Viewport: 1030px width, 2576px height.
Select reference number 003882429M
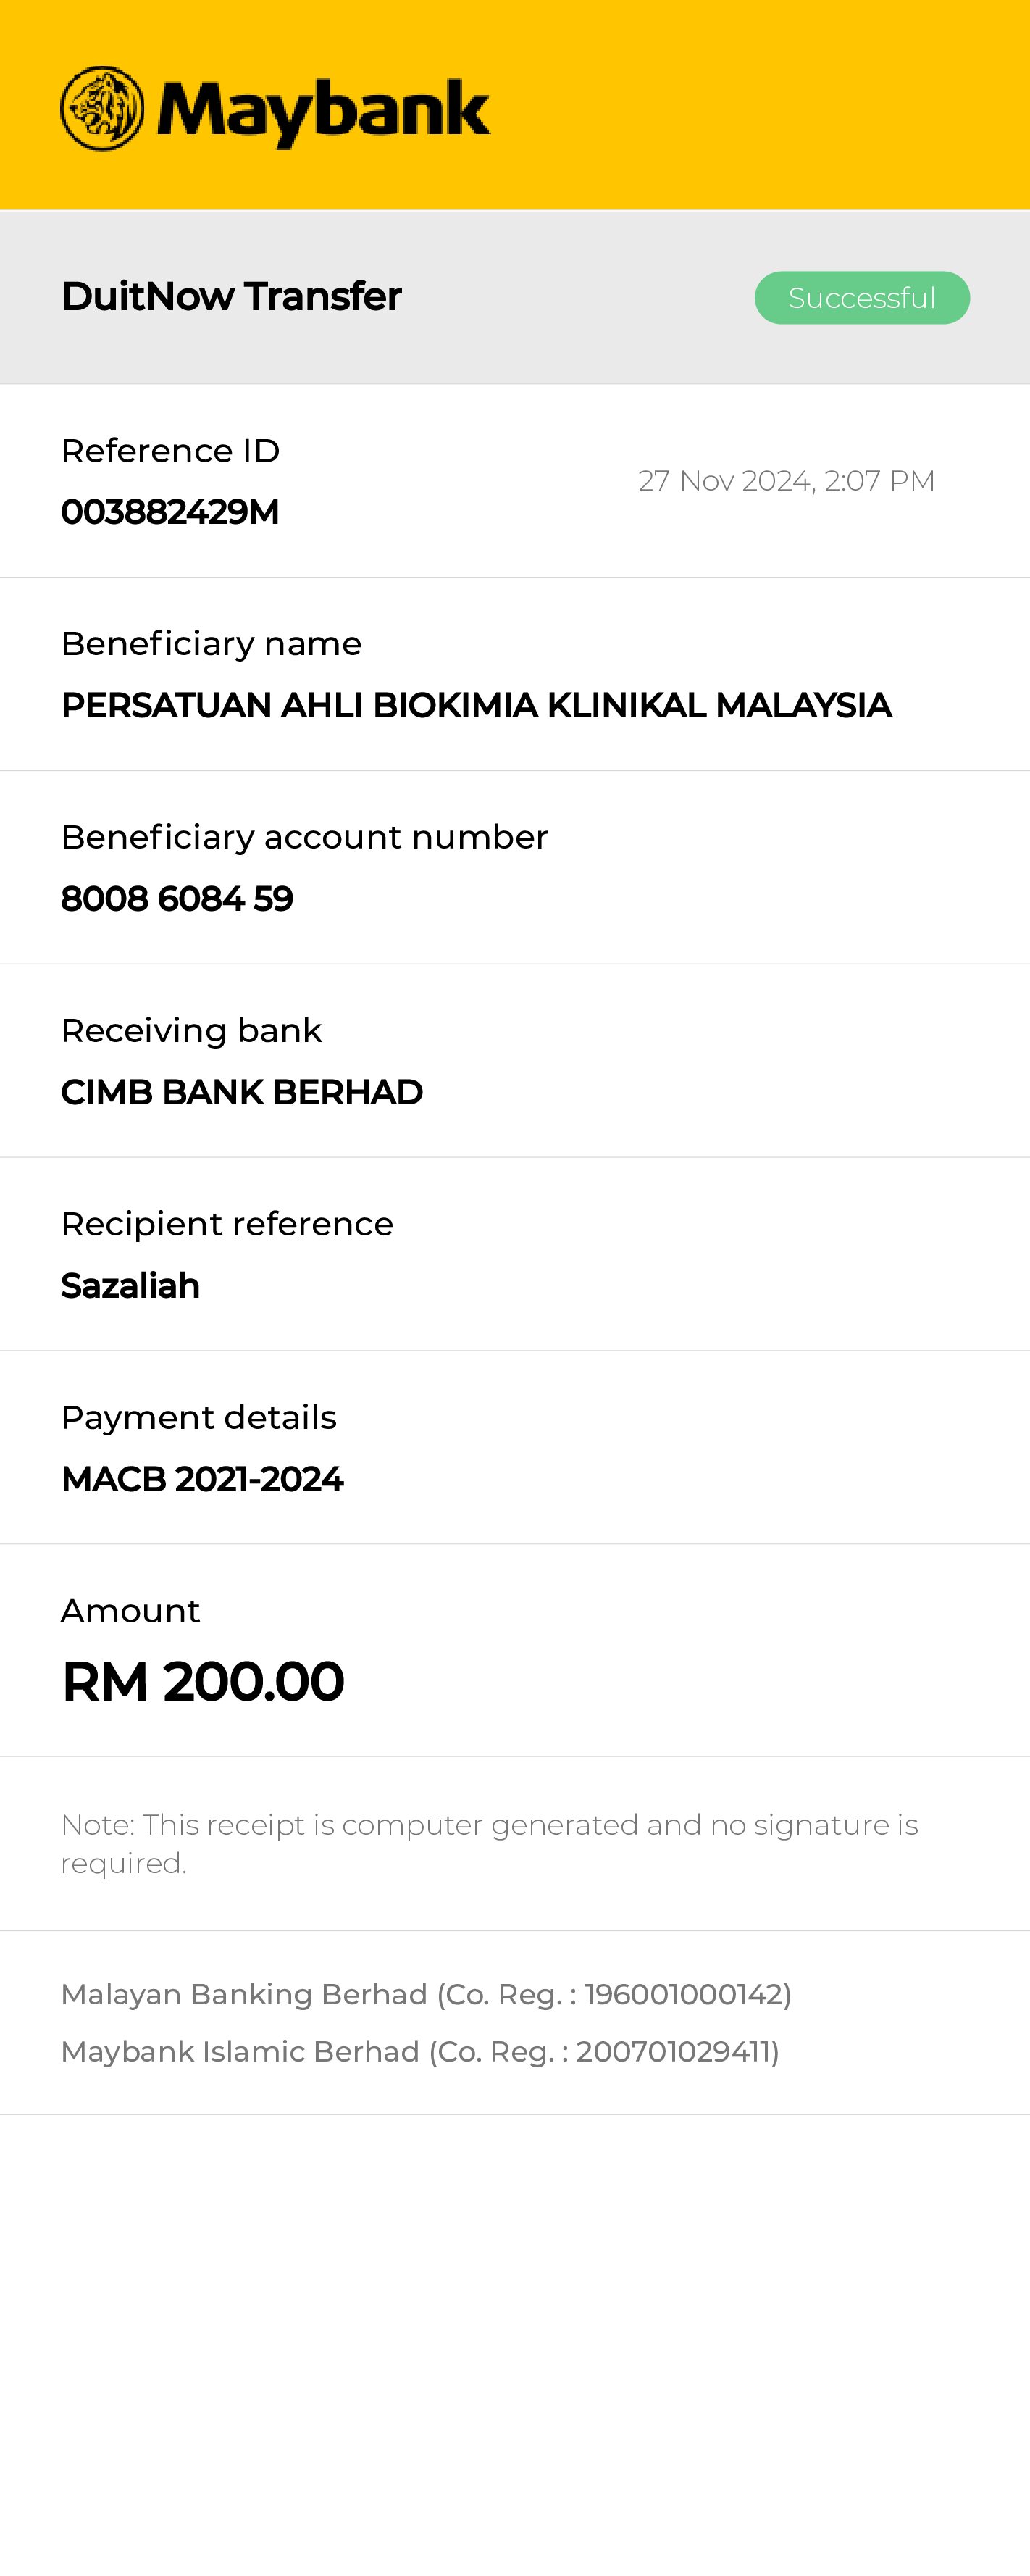170,512
